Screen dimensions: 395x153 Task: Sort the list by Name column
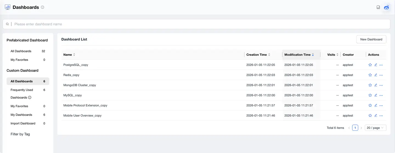(x=74, y=55)
